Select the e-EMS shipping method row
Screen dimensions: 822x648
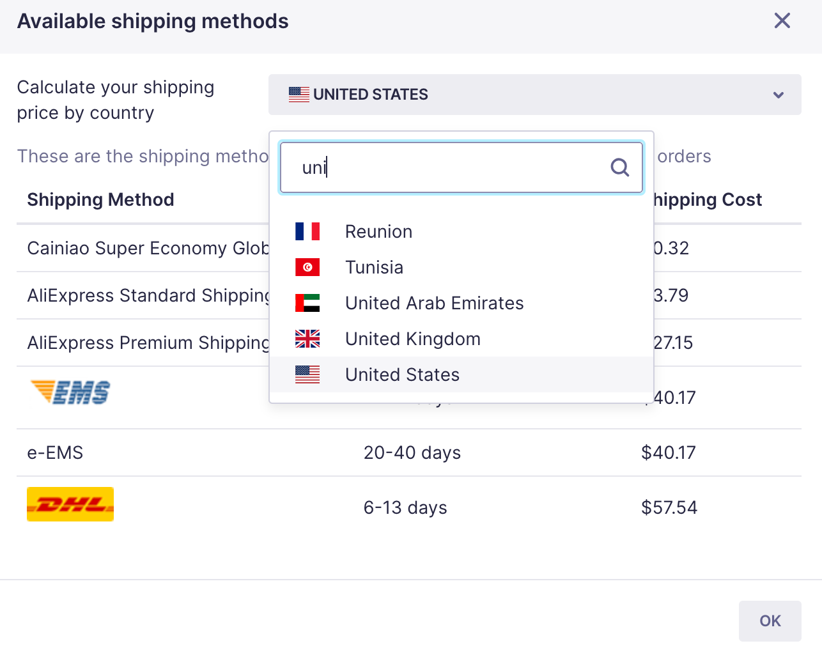pyautogui.click(x=192, y=452)
